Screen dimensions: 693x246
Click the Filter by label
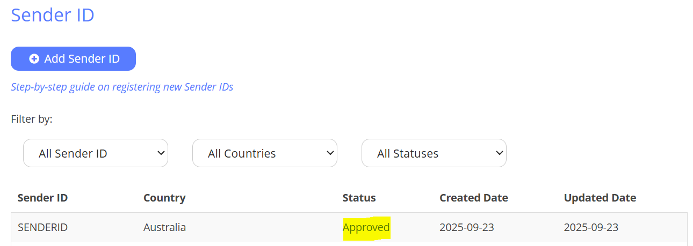(32, 119)
